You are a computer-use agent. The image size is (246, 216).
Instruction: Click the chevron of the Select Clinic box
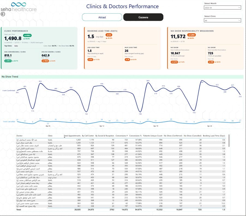(239, 20)
